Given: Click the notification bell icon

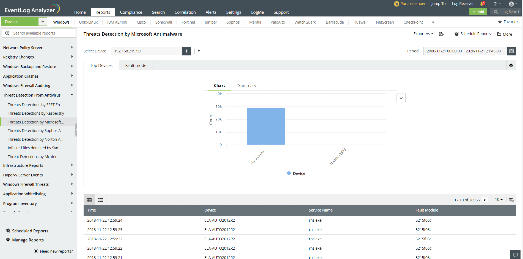Looking at the screenshot, I should [x=482, y=4].
